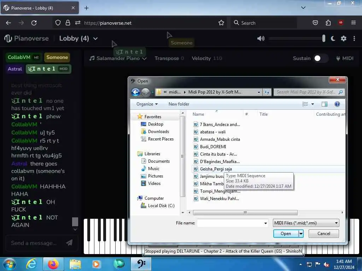Open MIDI Files type filter combo

point(306,223)
